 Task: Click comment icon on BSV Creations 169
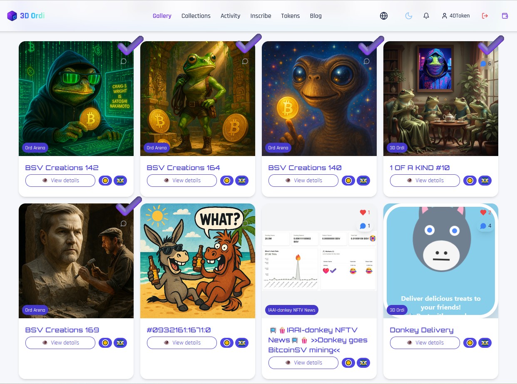124,223
